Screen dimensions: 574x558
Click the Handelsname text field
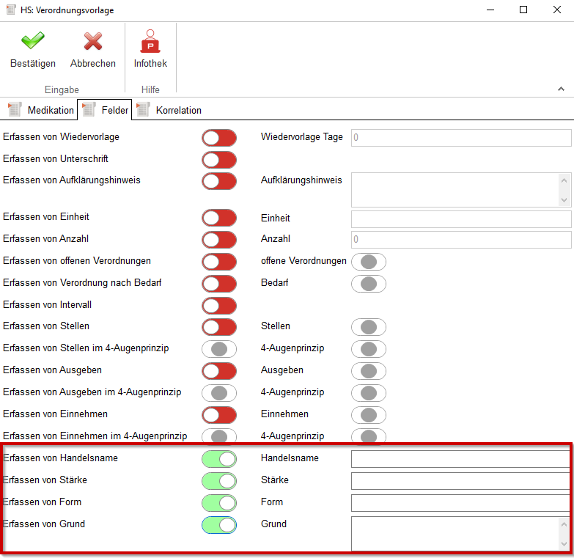click(460, 459)
